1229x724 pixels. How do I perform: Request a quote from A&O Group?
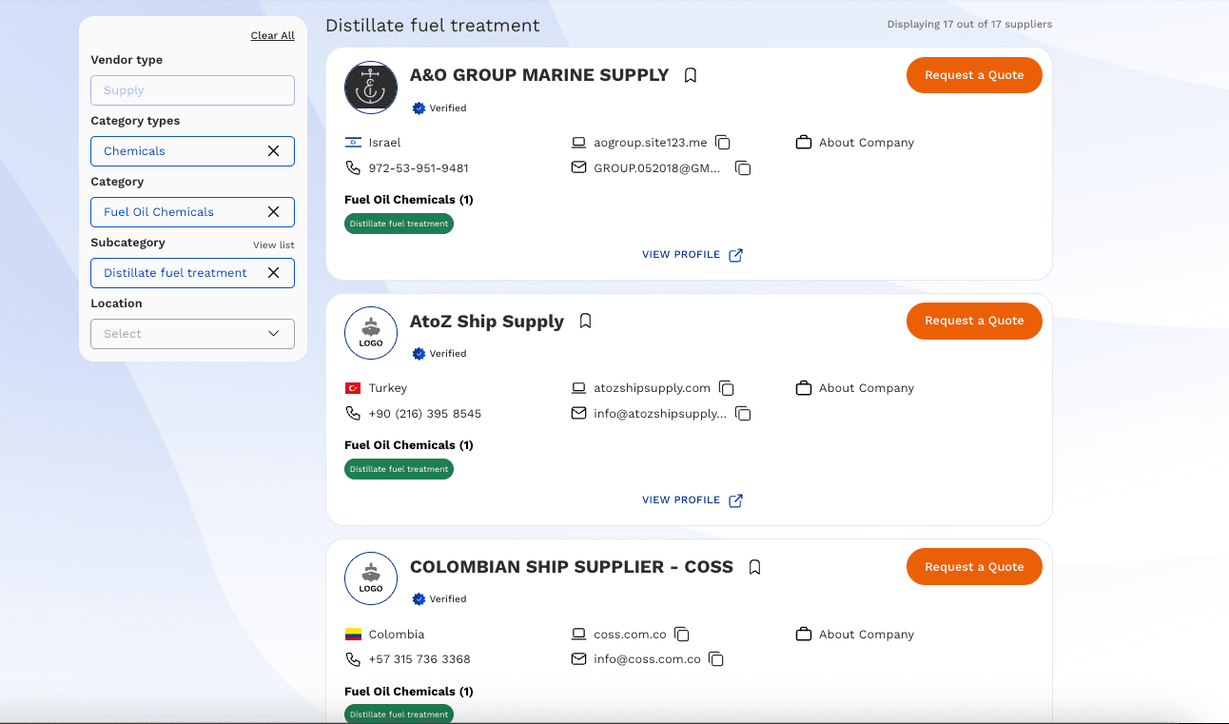tap(974, 75)
